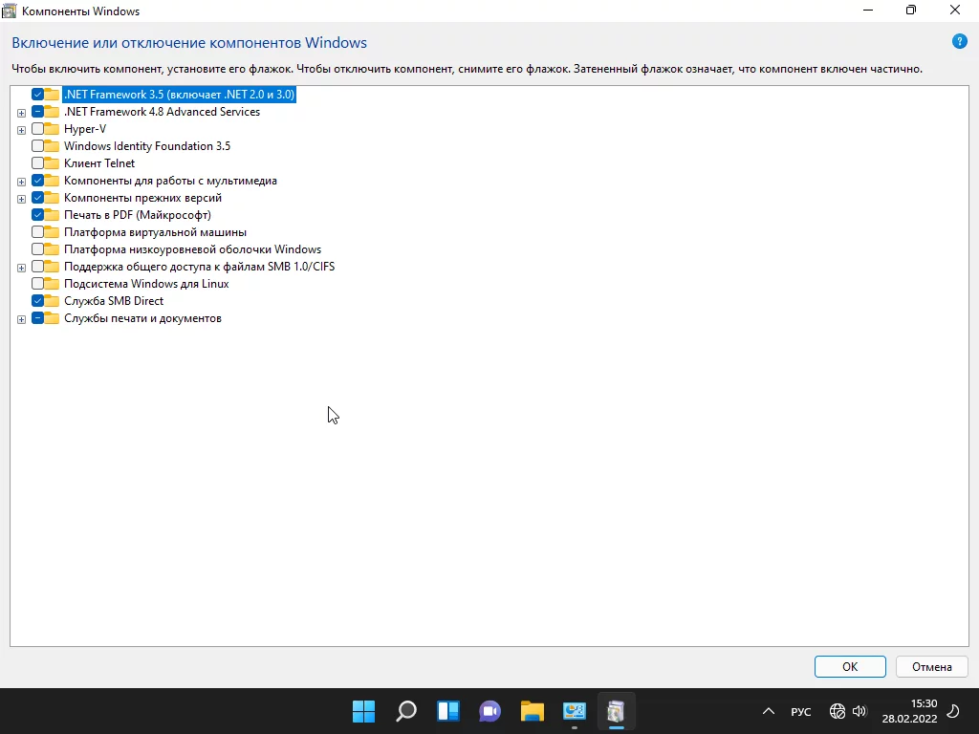This screenshot has height=734, width=979.
Task: Disable Печать в PDF (Майкрософт) checkbox
Action: pyautogui.click(x=37, y=215)
